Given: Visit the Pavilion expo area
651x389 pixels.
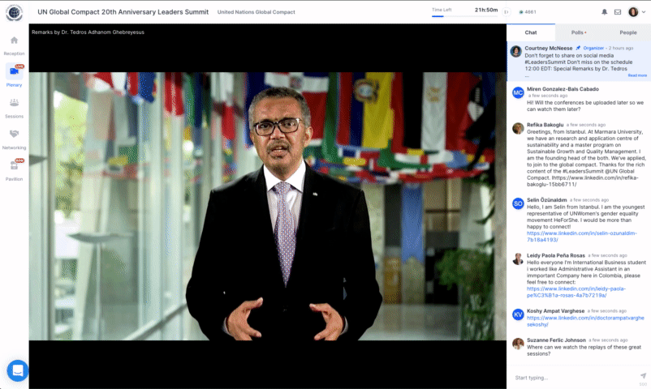Looking at the screenshot, I should pos(14,169).
